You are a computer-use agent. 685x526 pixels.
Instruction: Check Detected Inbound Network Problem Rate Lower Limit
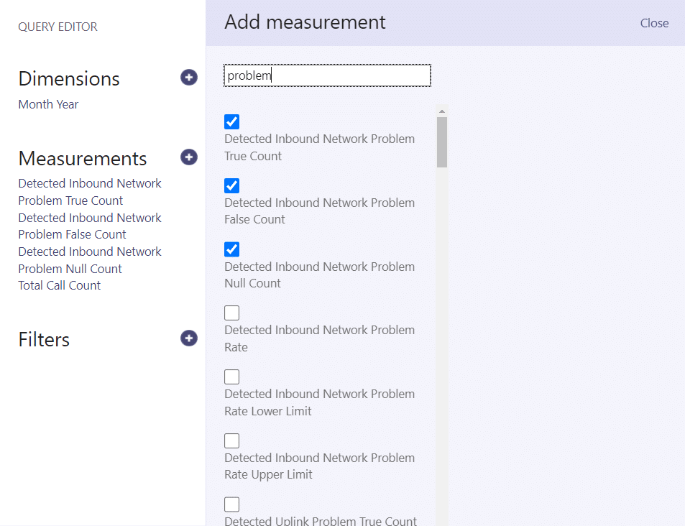tap(232, 377)
